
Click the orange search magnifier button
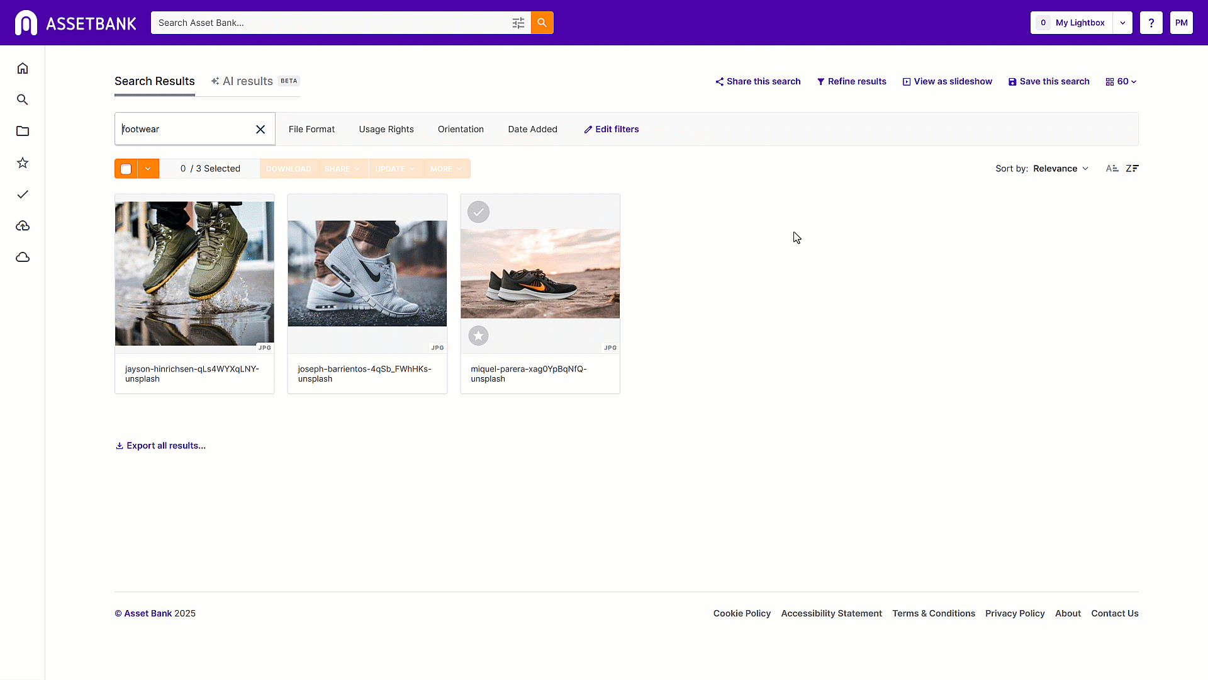click(542, 23)
